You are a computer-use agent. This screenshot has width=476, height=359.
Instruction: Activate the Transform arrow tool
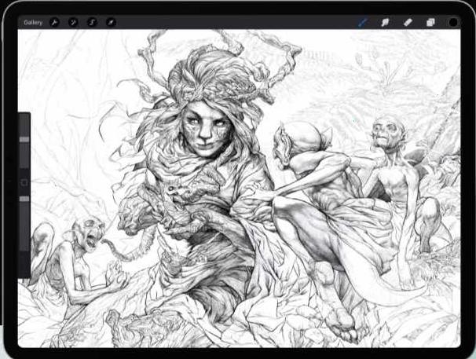111,22
